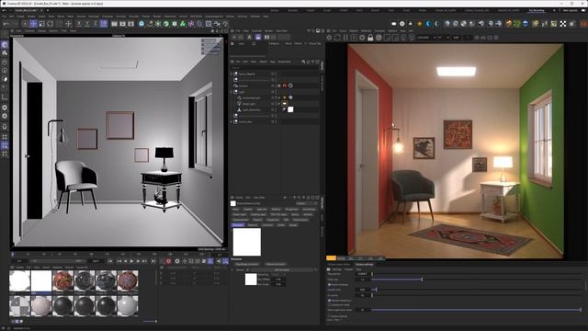Collapse the Light group in Object Manager

pyautogui.click(x=232, y=92)
